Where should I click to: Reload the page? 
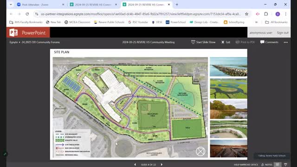[27, 14]
